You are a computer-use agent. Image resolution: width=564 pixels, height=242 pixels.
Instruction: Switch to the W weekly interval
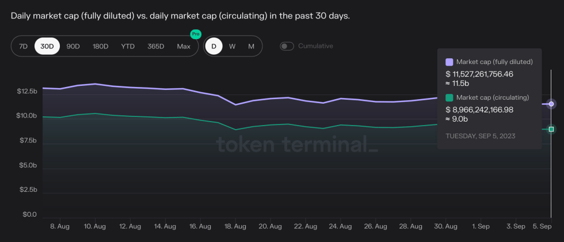click(232, 46)
